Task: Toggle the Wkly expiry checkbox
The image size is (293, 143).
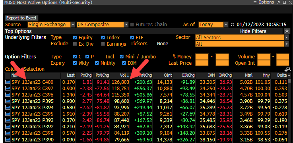Action: 75,63
